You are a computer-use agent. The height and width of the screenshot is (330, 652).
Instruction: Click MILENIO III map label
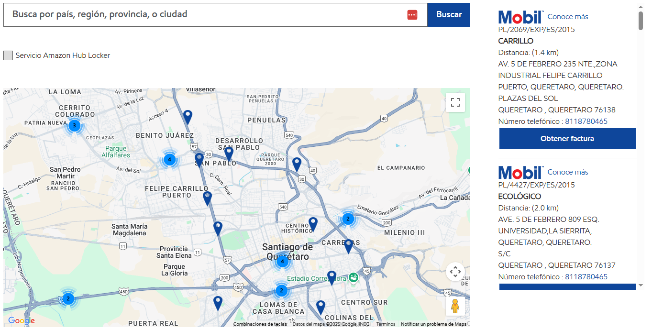pyautogui.click(x=405, y=232)
